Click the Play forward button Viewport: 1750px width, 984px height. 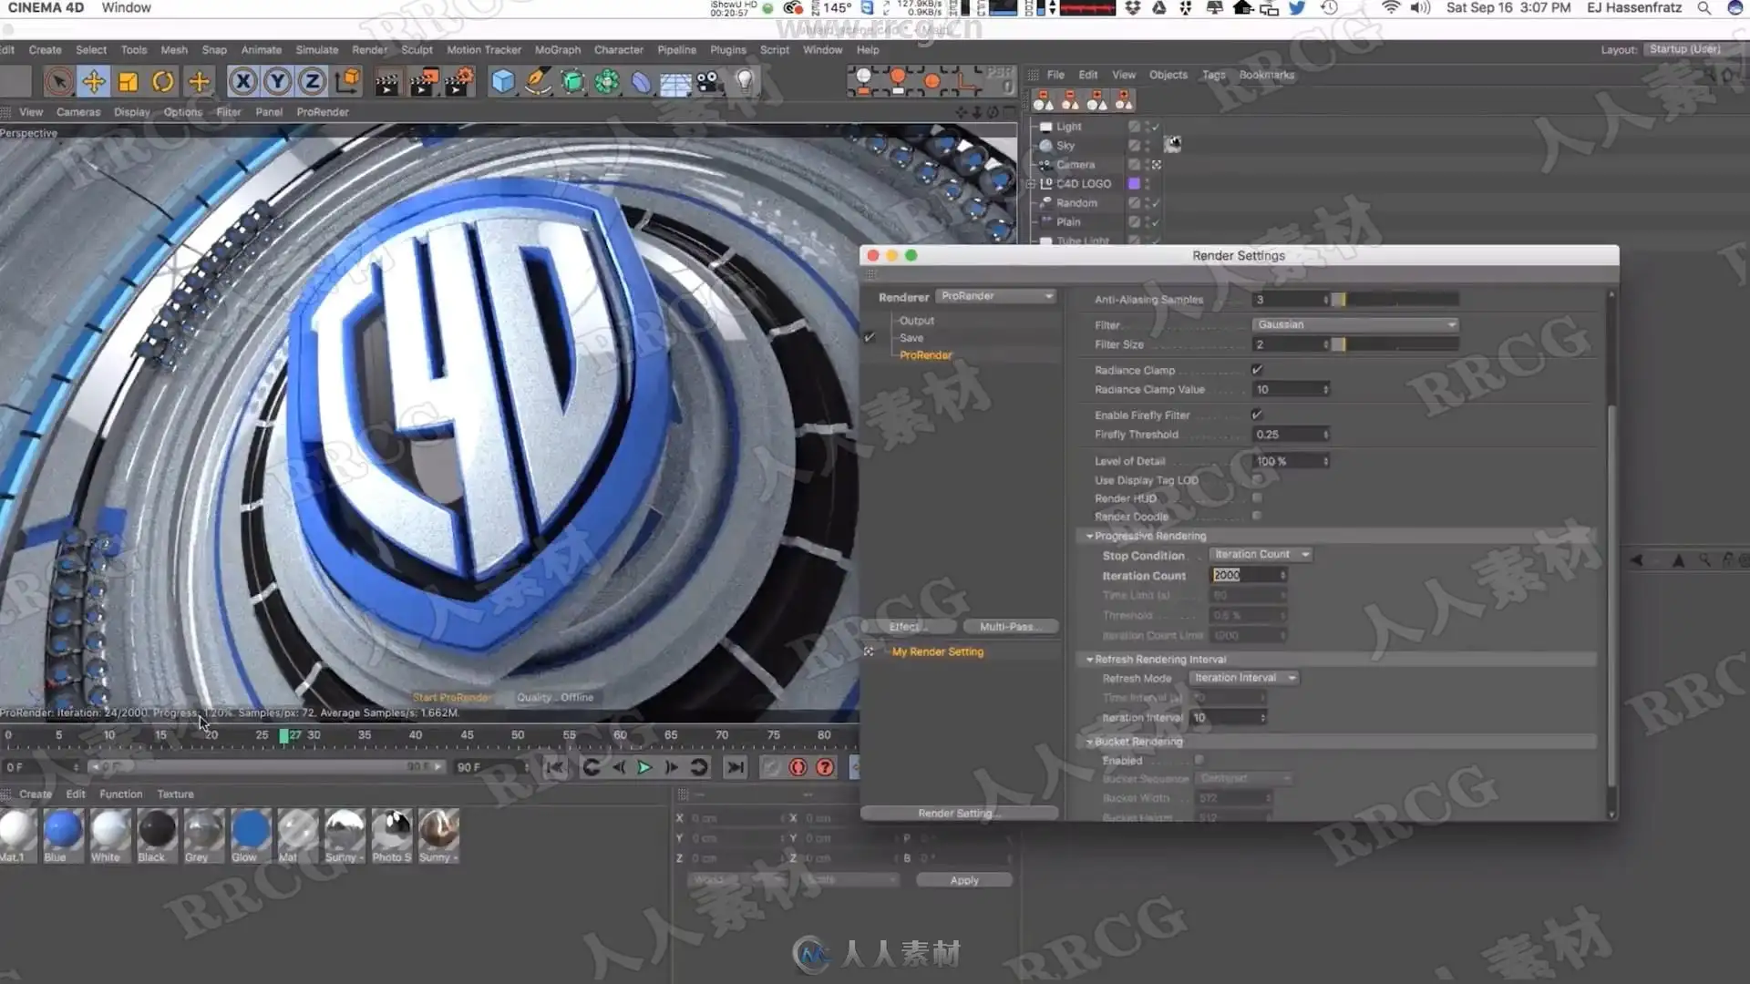coord(644,767)
